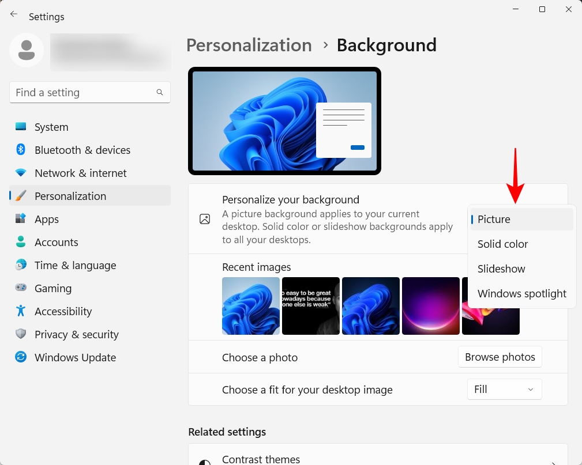The image size is (582, 465).
Task: Open the Fill fit dropdown
Action: point(505,390)
